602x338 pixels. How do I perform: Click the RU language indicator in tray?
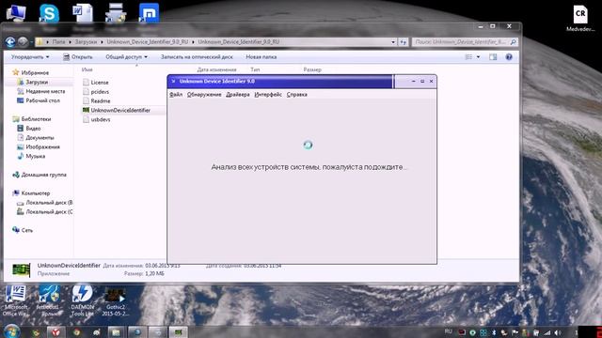pyautogui.click(x=448, y=331)
